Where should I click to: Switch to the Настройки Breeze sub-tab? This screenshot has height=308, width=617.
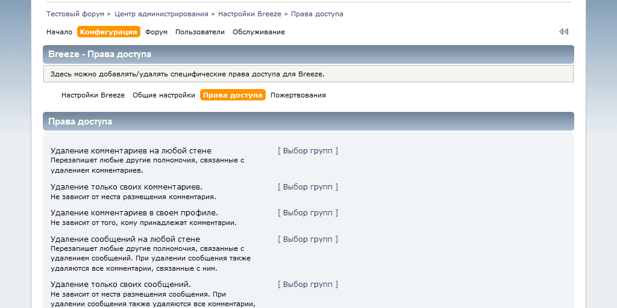click(x=93, y=95)
